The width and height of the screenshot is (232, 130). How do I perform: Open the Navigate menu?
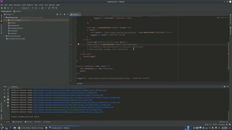(17, 5)
